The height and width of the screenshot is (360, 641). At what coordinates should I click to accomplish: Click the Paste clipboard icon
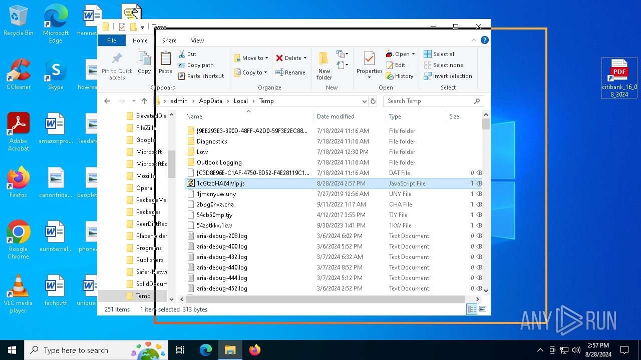165,59
